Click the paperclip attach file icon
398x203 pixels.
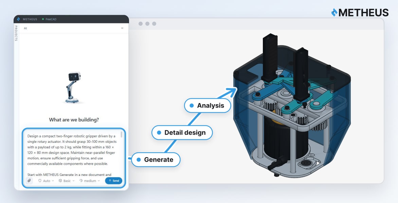pos(29,180)
